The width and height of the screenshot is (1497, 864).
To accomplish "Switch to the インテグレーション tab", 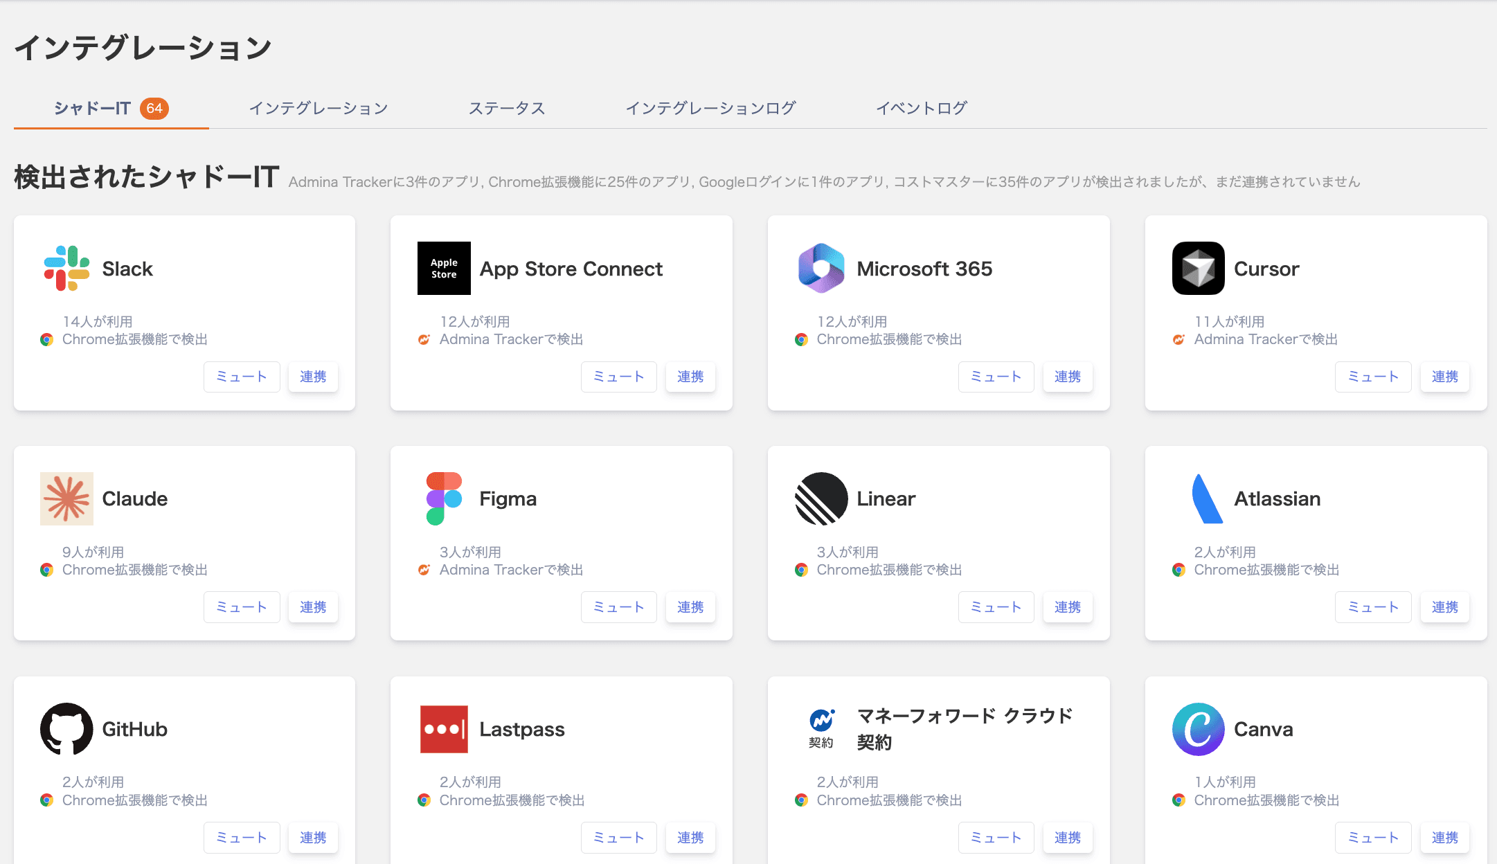I will [x=319, y=108].
